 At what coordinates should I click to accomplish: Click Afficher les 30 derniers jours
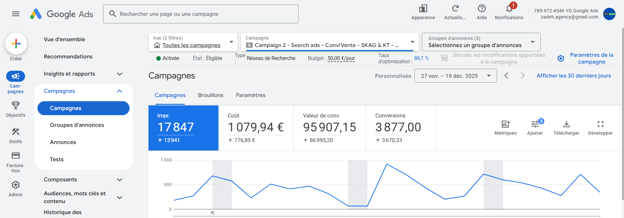(x=574, y=76)
